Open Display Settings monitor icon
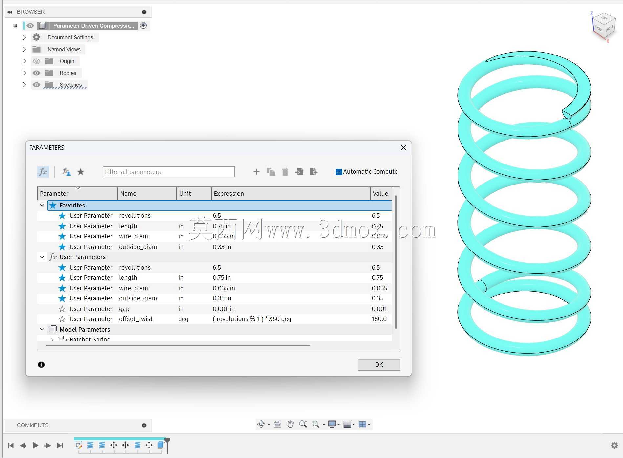623x458 pixels. tap(332, 424)
